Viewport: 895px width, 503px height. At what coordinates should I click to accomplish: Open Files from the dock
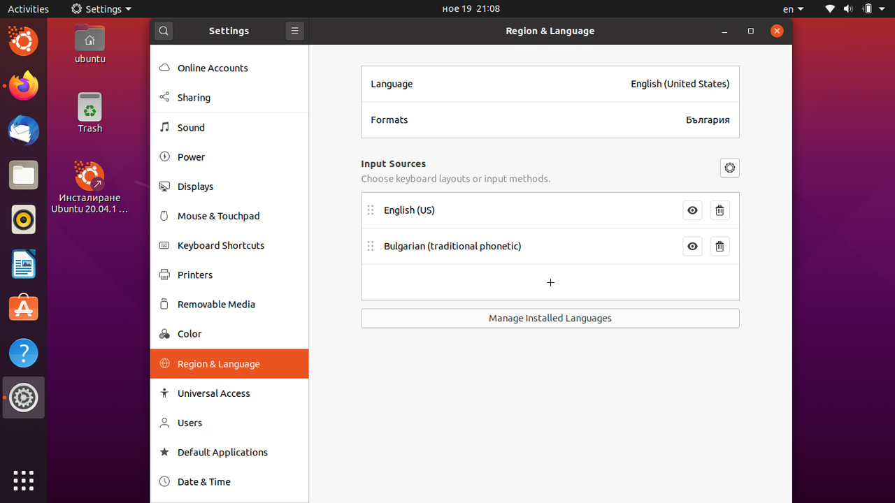click(x=24, y=175)
